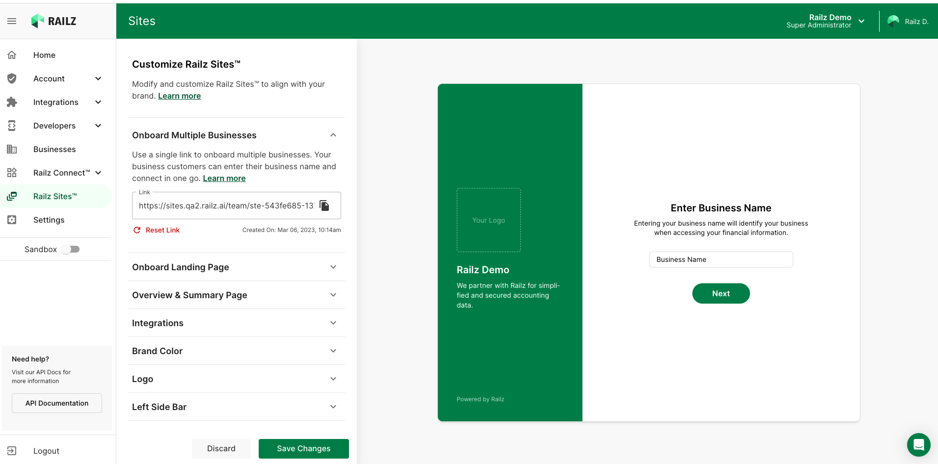938x464 pixels.
Task: Click the Your Logo placeholder box
Action: coord(489,220)
